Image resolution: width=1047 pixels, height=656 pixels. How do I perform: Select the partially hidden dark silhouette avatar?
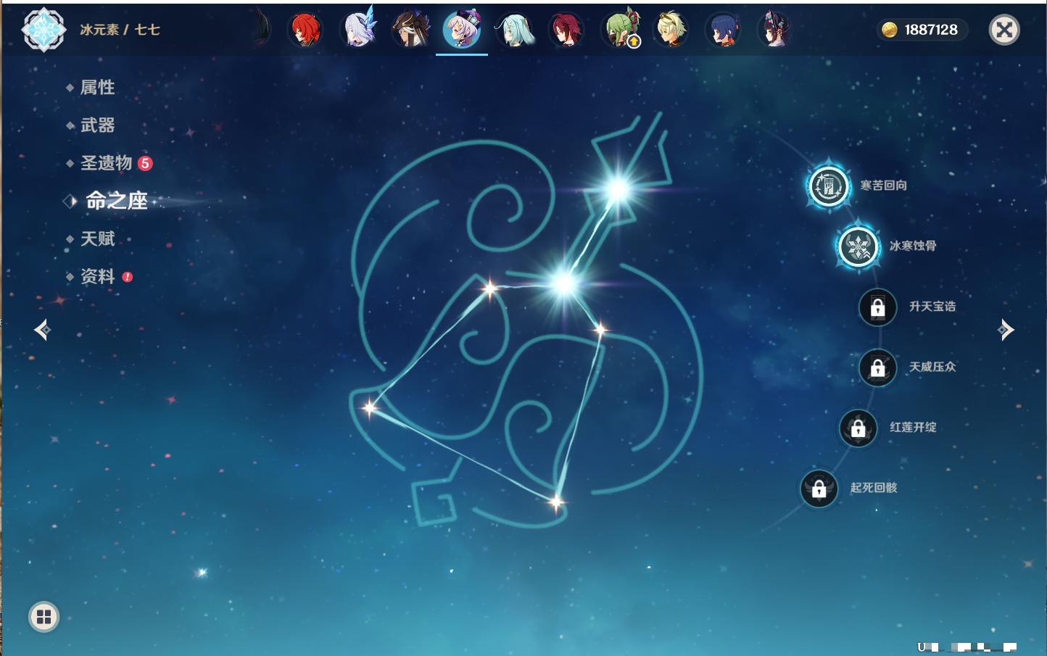(262, 30)
